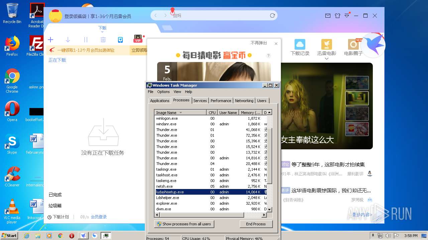Switch to the Users tab

tap(262, 101)
